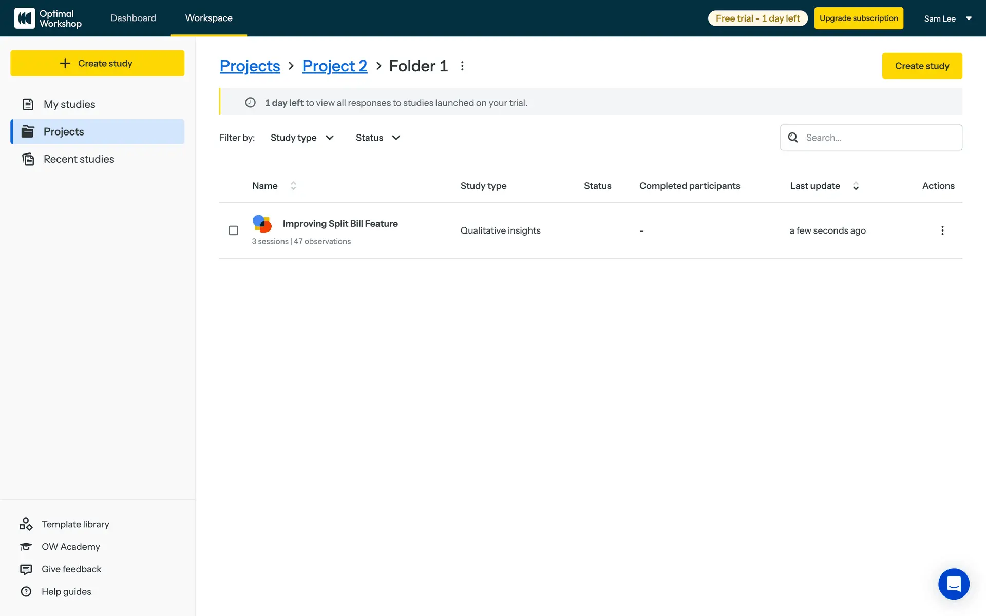This screenshot has height=616, width=986.
Task: Sort table by Name column
Action: click(x=293, y=186)
